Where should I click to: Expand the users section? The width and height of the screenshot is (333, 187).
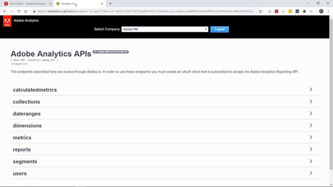click(164, 173)
